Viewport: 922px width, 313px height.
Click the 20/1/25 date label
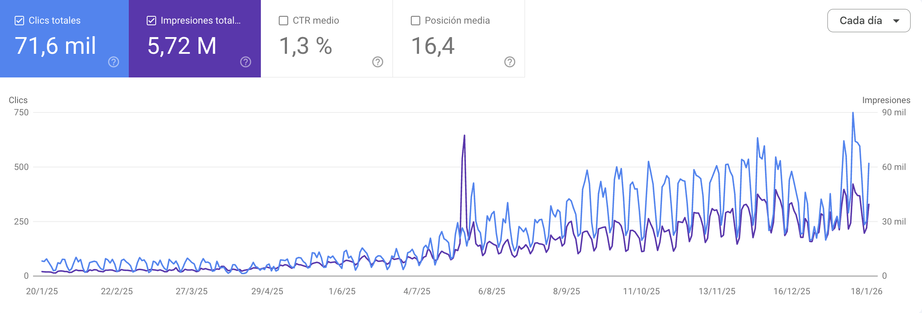click(x=42, y=291)
